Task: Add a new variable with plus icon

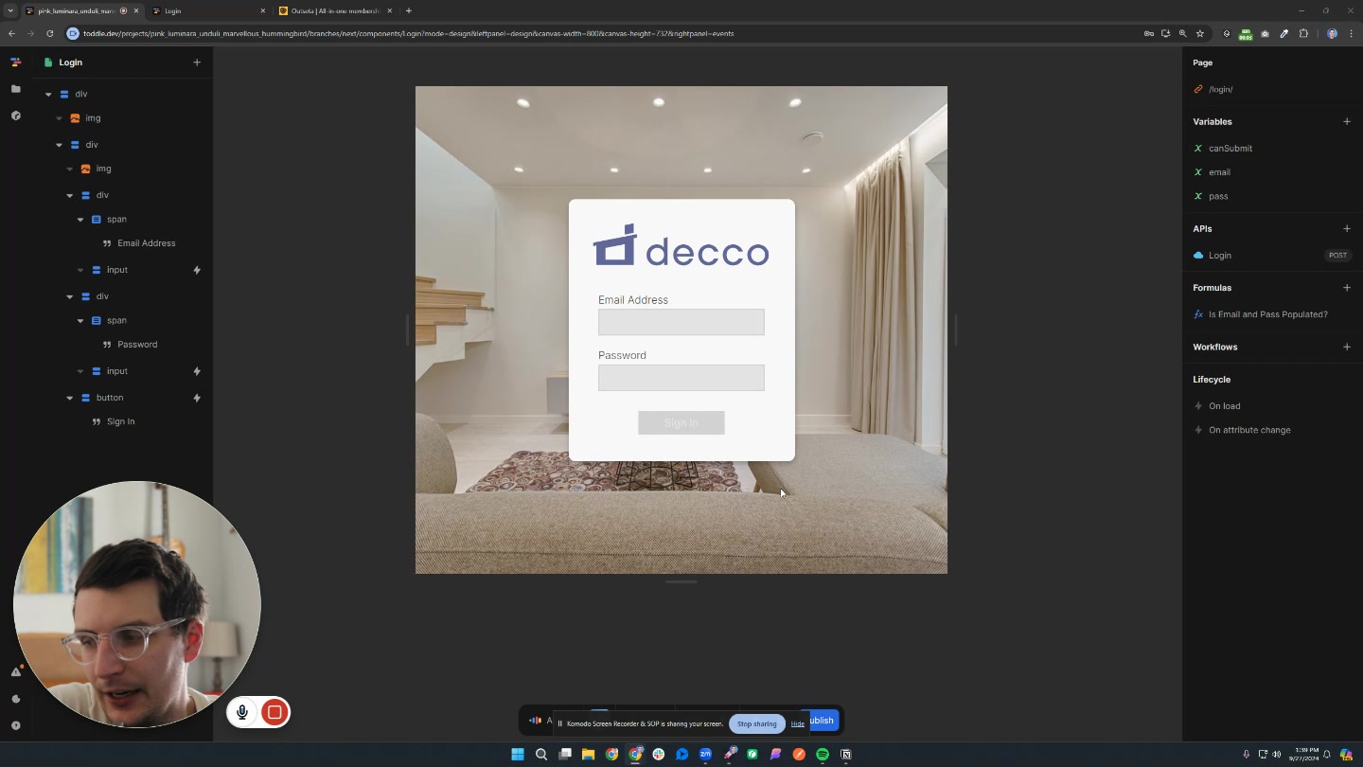Action: (1347, 122)
